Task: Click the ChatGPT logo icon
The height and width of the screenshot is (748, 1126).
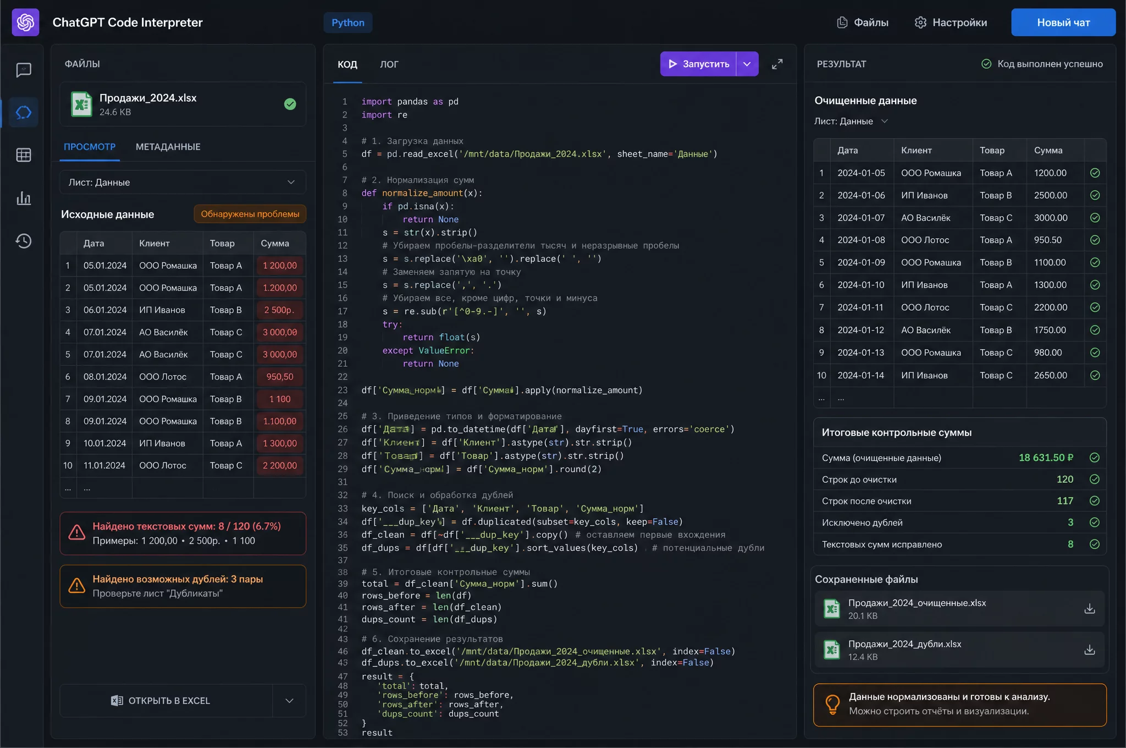Action: tap(25, 23)
